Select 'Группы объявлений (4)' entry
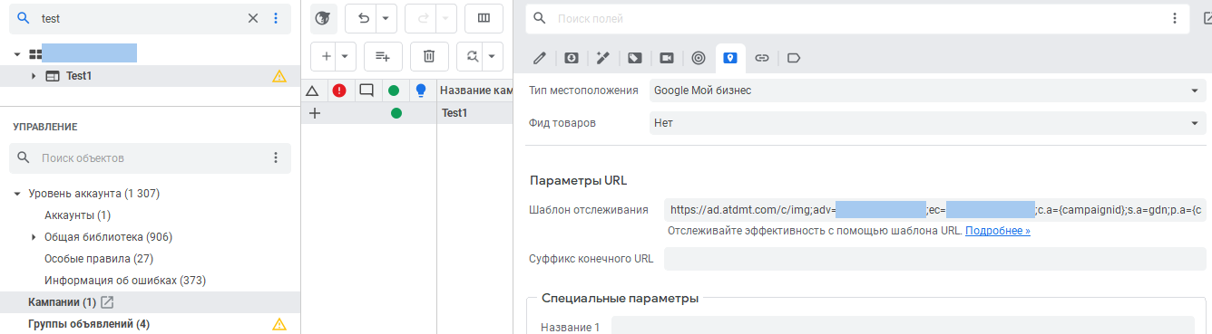This screenshot has width=1212, height=334. [89, 324]
